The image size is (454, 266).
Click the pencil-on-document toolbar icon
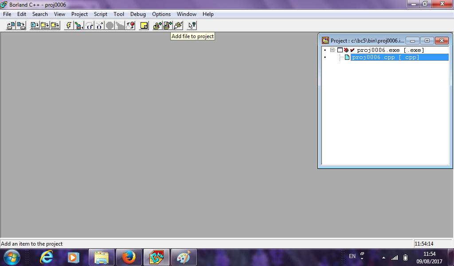coord(79,25)
